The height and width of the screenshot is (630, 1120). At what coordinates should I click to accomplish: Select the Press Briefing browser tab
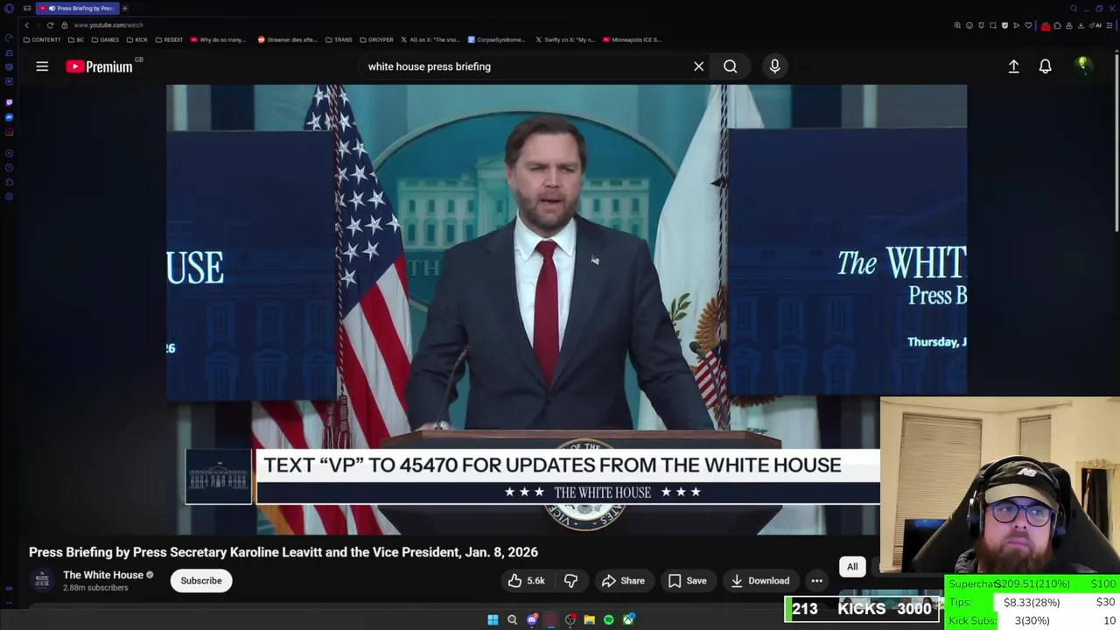coord(79,8)
